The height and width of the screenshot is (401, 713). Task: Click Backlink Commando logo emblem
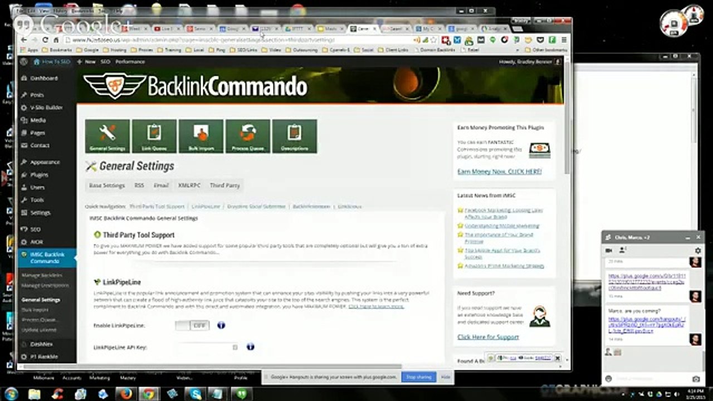coord(114,85)
